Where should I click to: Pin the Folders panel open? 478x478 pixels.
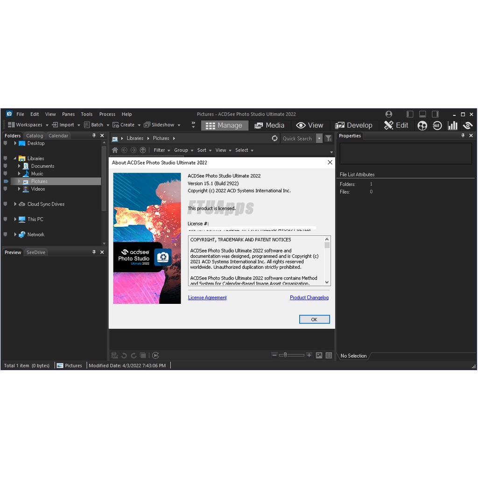pos(95,135)
